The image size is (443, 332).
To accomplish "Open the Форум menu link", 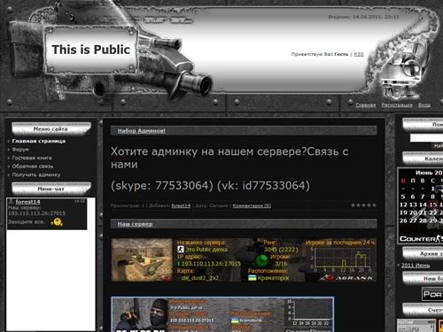I will 20,150.
